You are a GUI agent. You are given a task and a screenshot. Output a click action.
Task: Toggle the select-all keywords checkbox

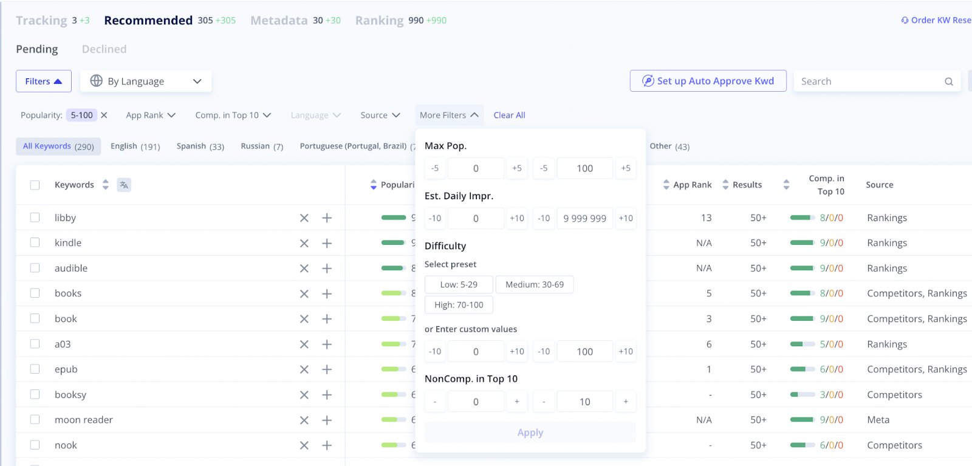[35, 185]
